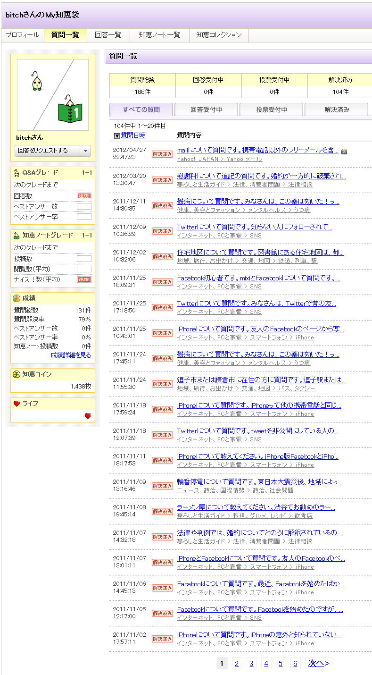Open the 法律や判例では婚約 question link
Image resolution: width=372 pixels, height=675 pixels.
[x=259, y=532]
